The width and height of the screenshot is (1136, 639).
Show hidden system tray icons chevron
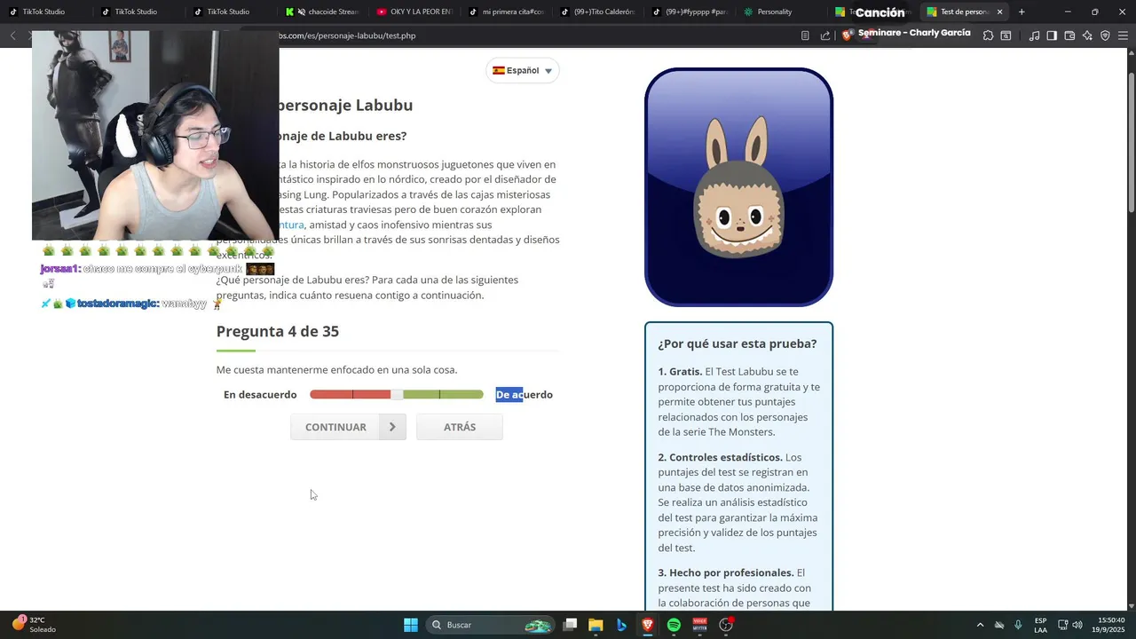(x=980, y=625)
